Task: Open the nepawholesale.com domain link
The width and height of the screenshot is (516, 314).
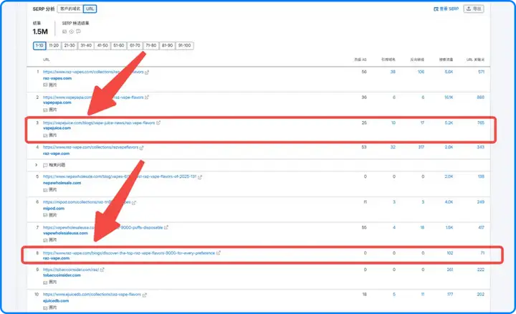Action: [x=62, y=183]
